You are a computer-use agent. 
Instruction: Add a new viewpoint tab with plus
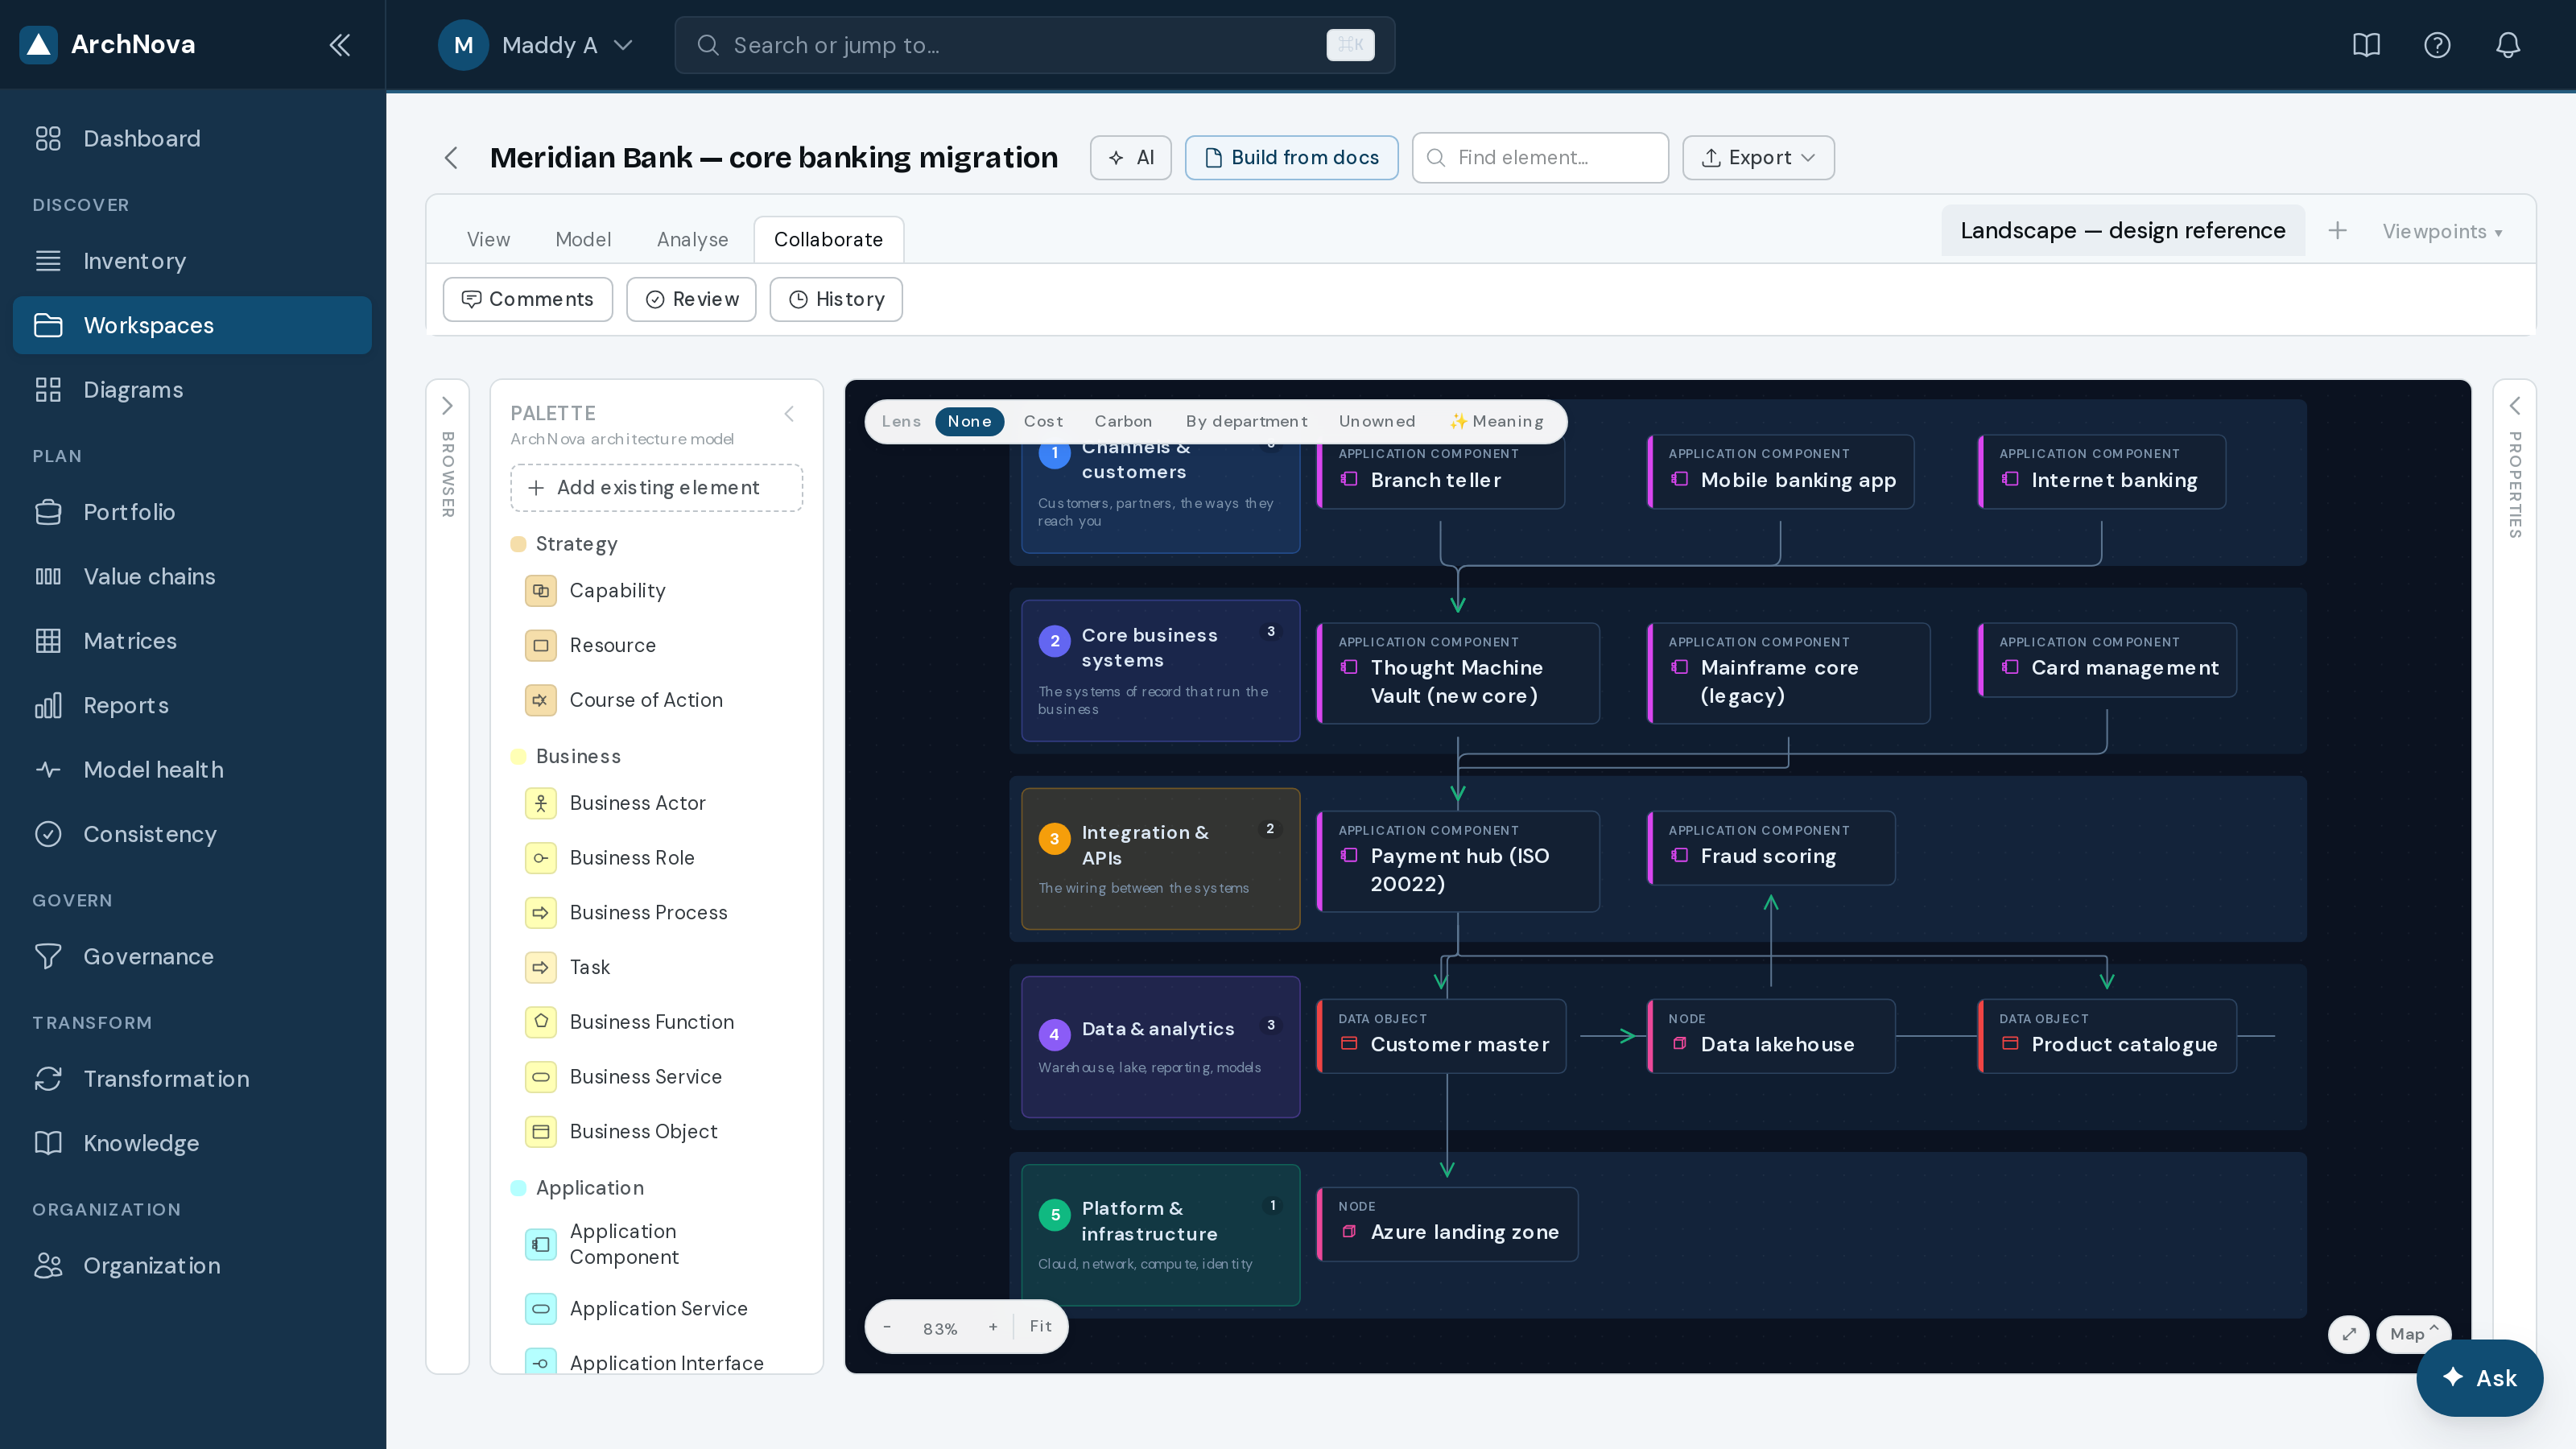point(2337,231)
